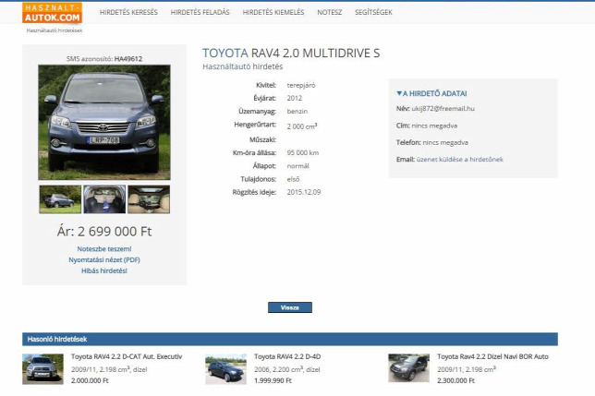
Task: Click üzenet küldése a hirdetőnek link
Action: pos(459,159)
